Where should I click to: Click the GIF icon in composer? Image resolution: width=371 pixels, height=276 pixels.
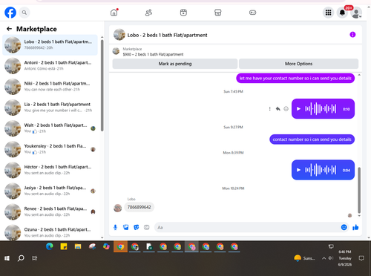click(147, 227)
